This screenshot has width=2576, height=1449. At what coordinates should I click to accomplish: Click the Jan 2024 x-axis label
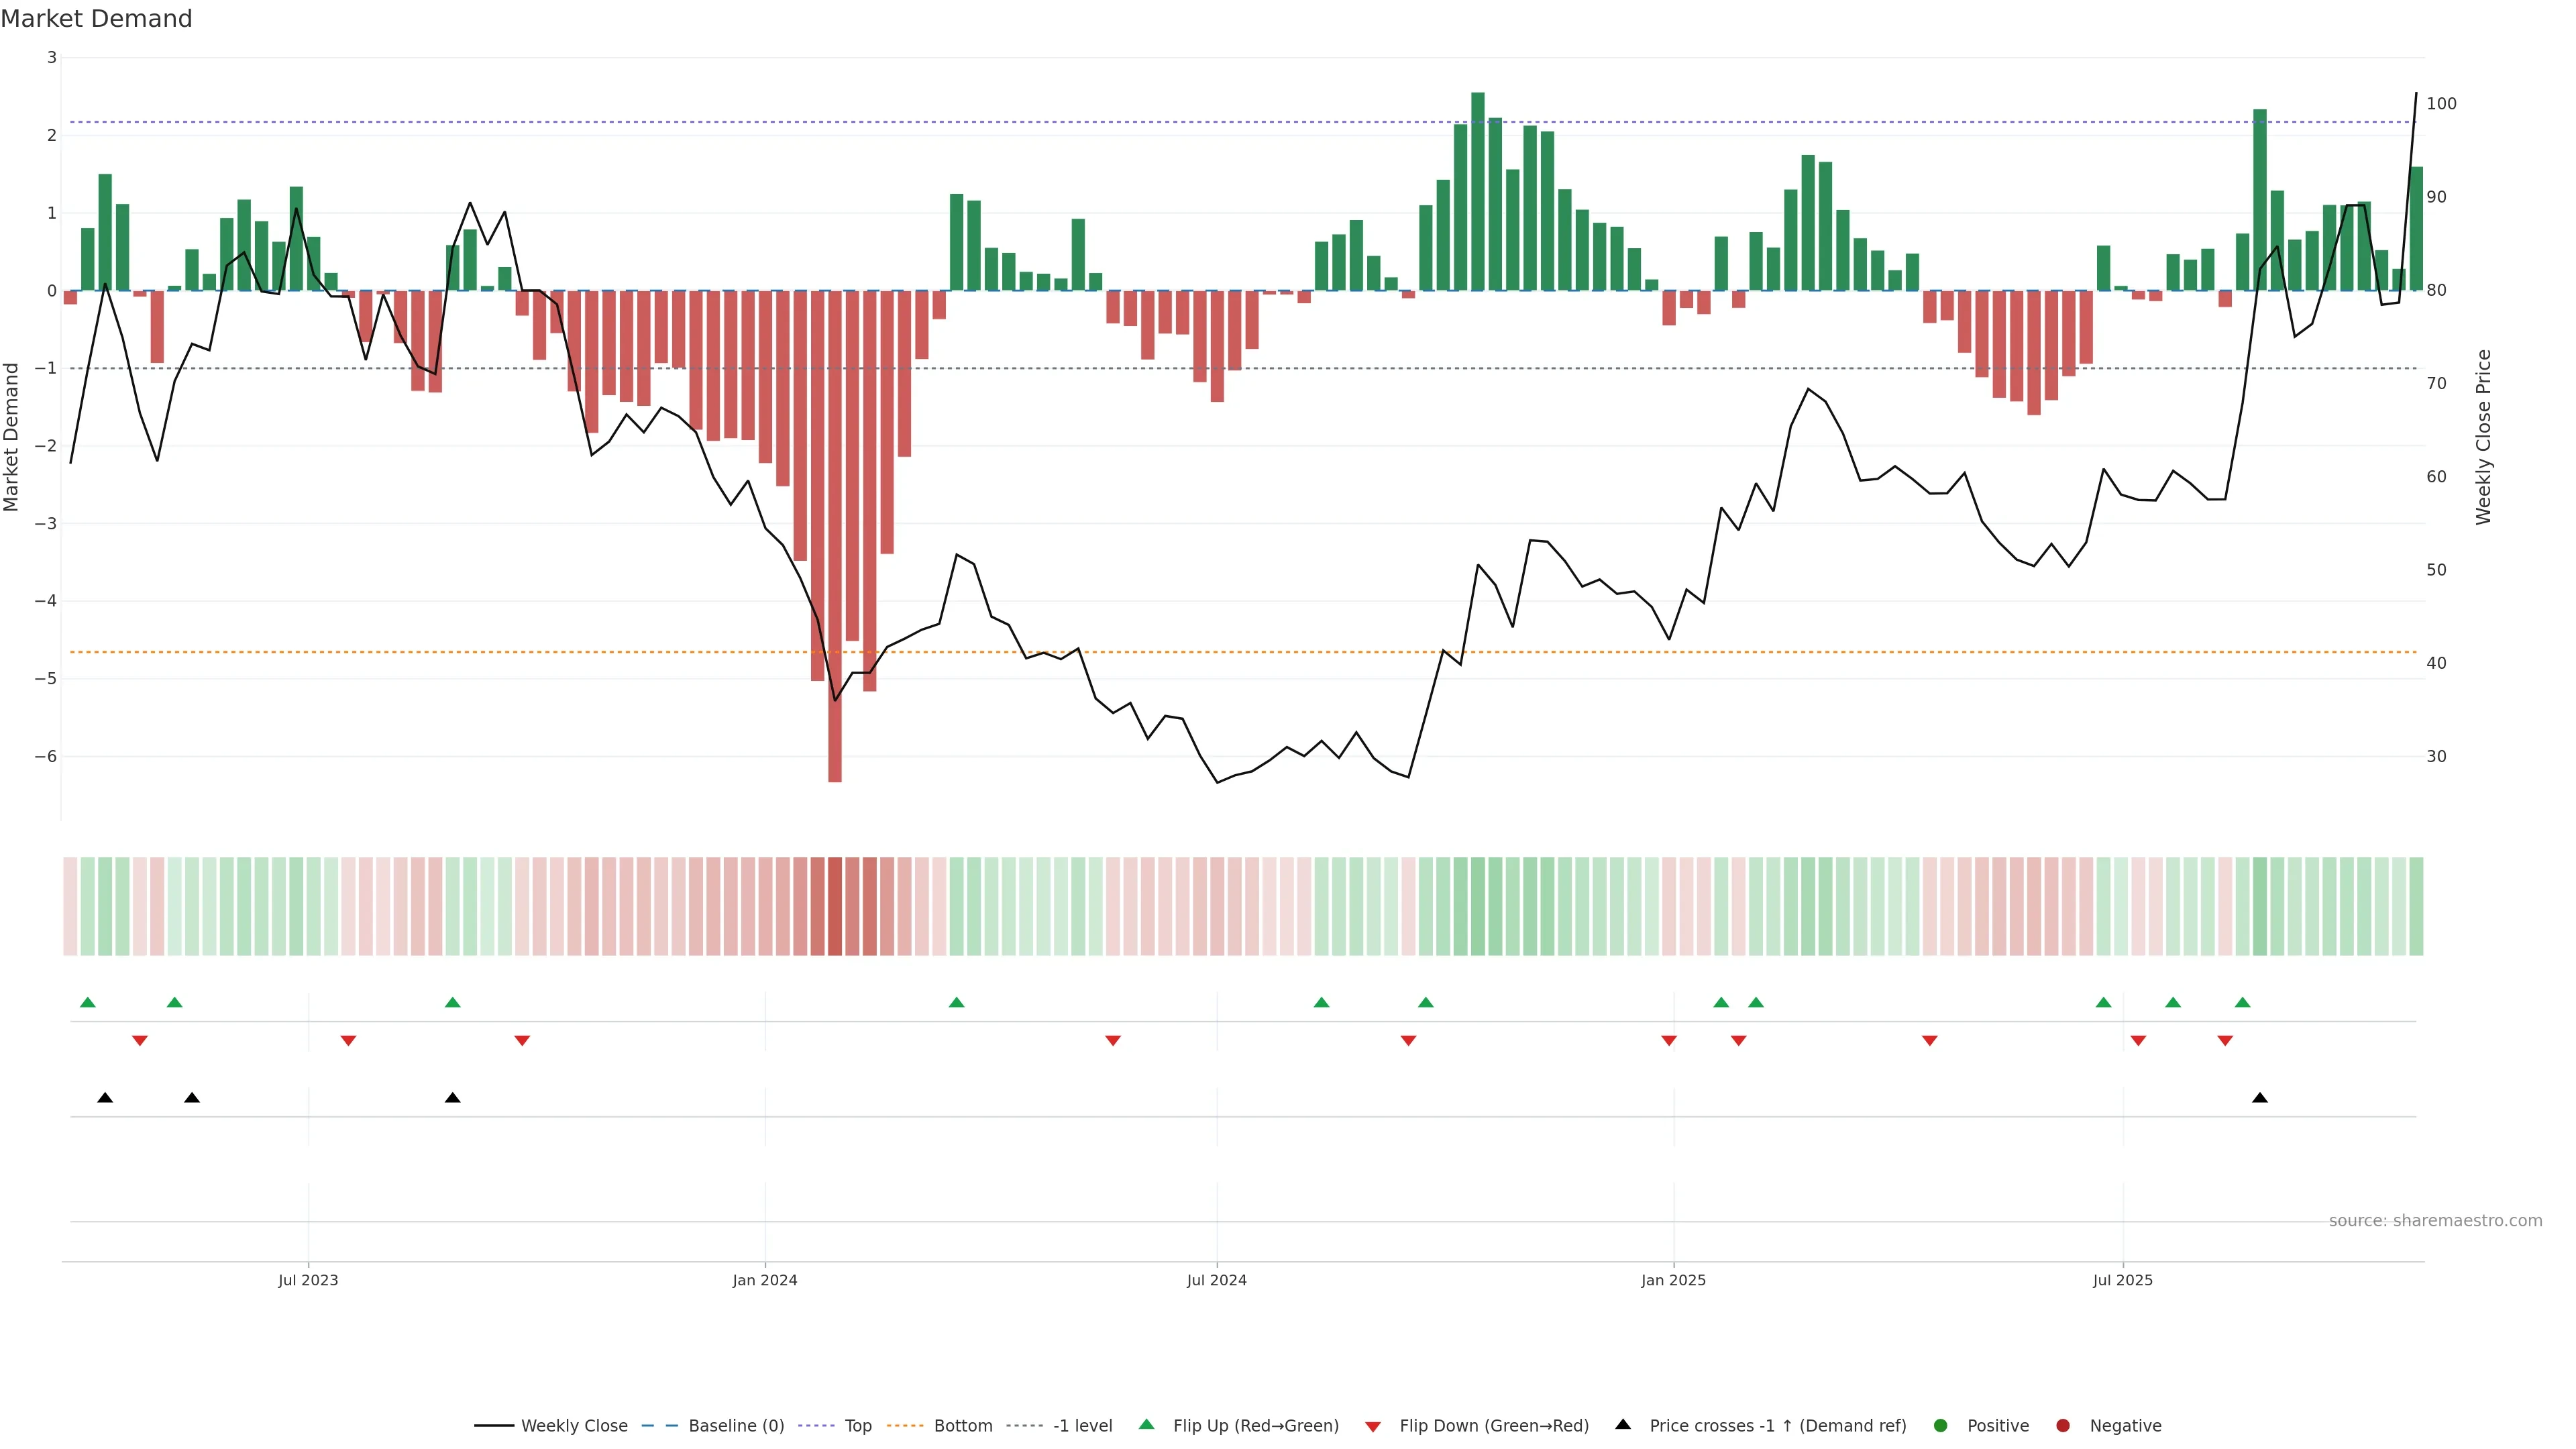point(765,1280)
